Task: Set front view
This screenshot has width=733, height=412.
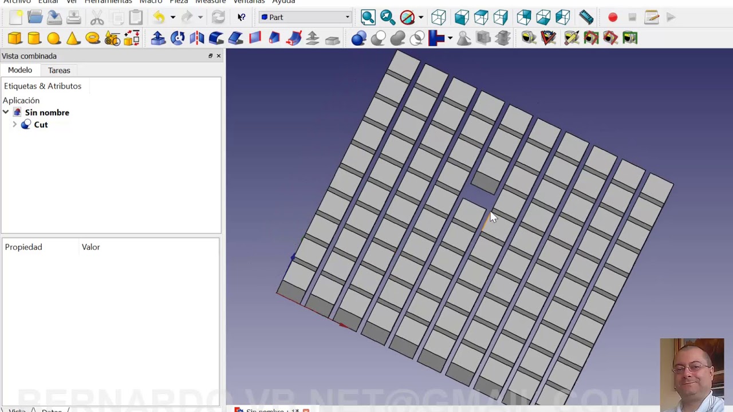Action: tap(462, 18)
